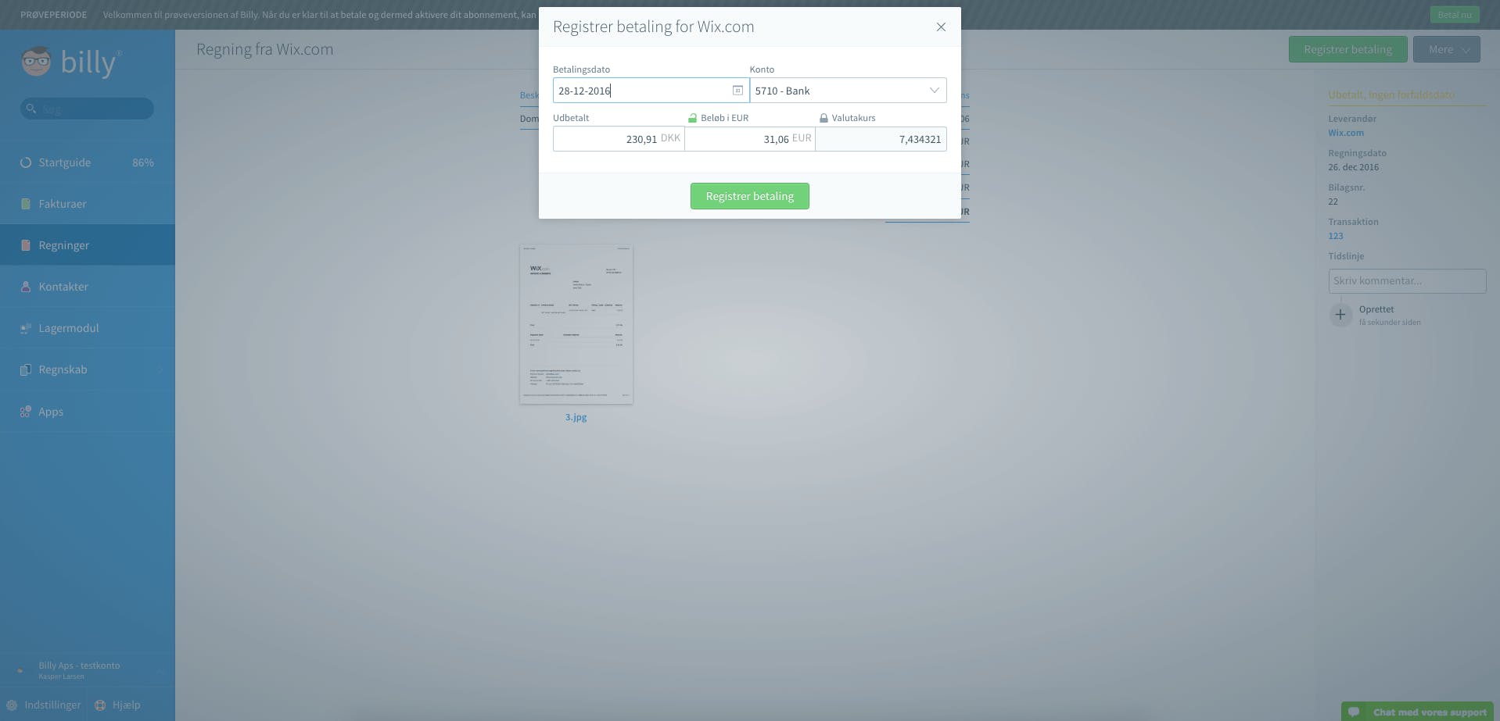Viewport: 1500px width, 721px height.
Task: Open Apps in the sidebar
Action: (x=87, y=412)
